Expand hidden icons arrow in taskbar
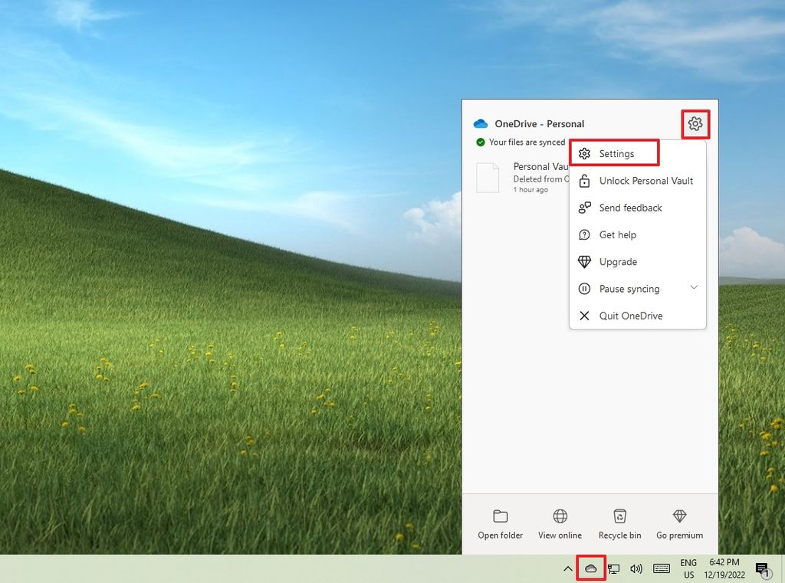785x583 pixels. pyautogui.click(x=568, y=568)
